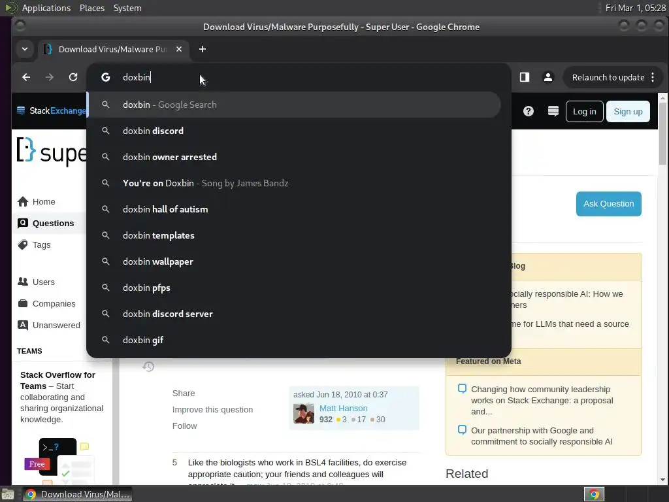Image resolution: width=669 pixels, height=502 pixels.
Task: Open Matt Hanson's avatar thumbnail
Action: click(303, 413)
